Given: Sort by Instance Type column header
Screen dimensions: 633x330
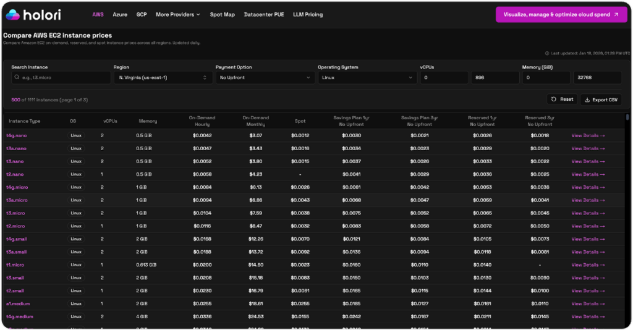Looking at the screenshot, I should pos(24,121).
